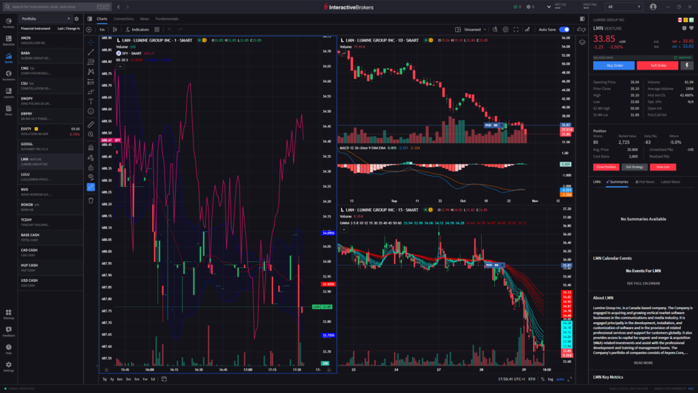Click the trash icon to remove drawings

[x=91, y=200]
